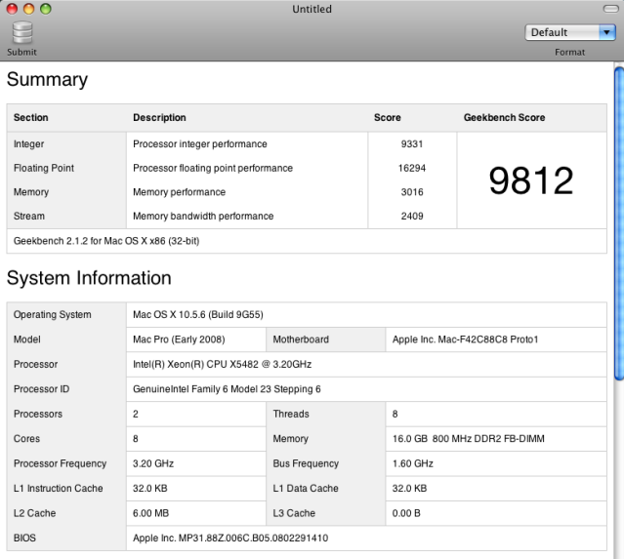Screen dimensions: 624x559
Task: Click 'Memory performance' description
Action: click(179, 192)
